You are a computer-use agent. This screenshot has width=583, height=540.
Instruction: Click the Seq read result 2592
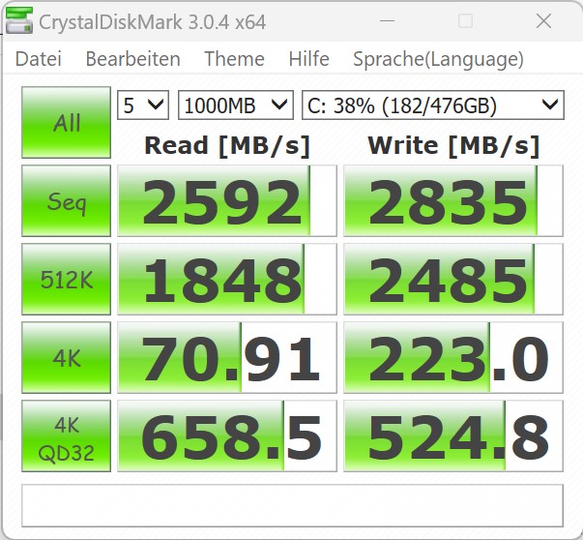pyautogui.click(x=227, y=200)
